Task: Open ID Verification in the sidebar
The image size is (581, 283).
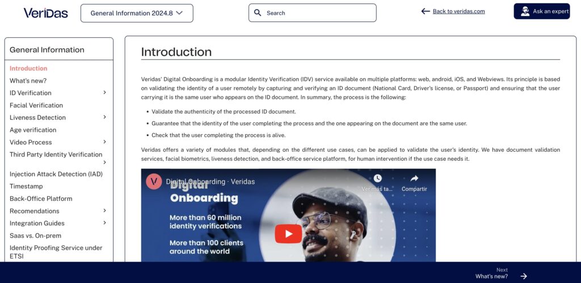Action: [31, 93]
